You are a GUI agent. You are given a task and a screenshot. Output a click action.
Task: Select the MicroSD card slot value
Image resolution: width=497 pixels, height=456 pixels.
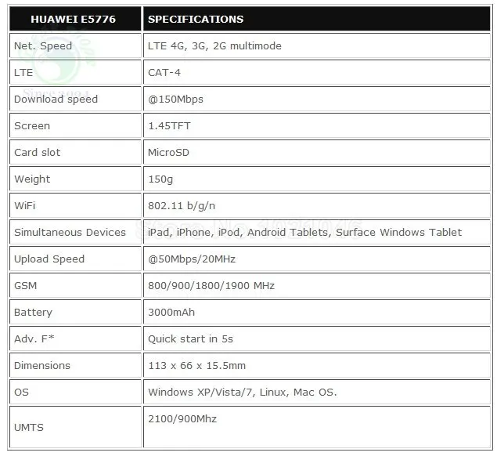[168, 152]
